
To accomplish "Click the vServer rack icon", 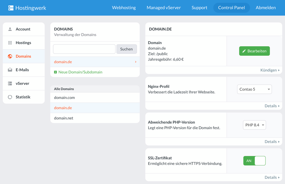I will [10, 83].
